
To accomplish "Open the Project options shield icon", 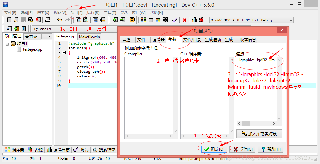I will point(132,20).
